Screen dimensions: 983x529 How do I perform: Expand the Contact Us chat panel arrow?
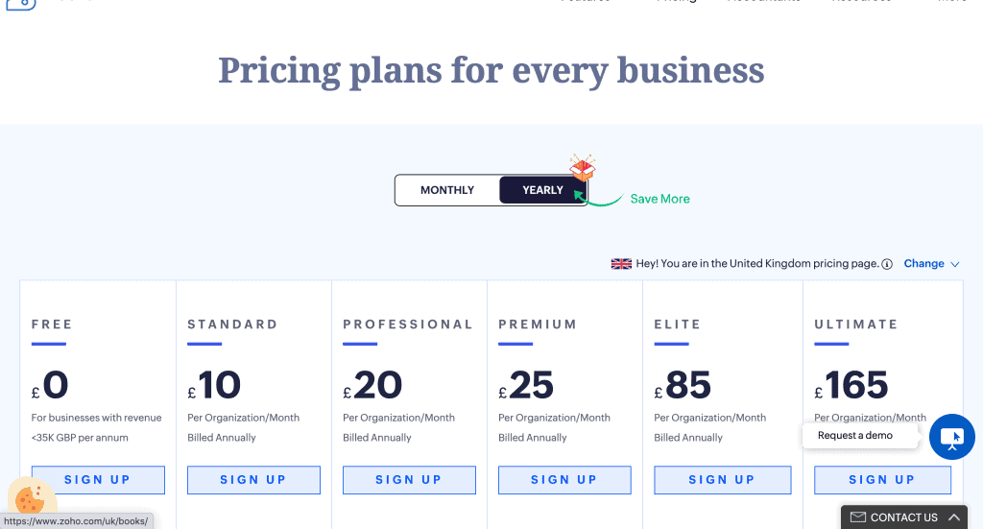(953, 517)
